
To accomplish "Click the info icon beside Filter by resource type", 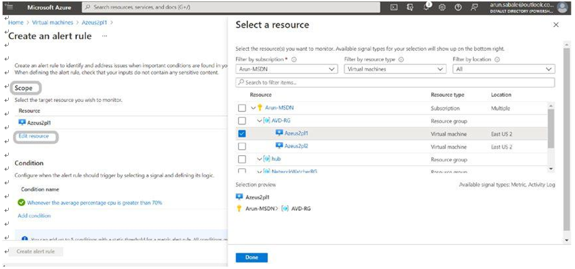I will (x=401, y=59).
